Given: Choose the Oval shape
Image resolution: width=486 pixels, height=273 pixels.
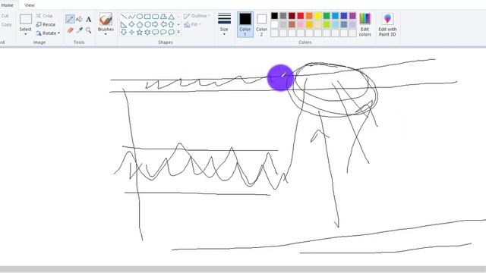Looking at the screenshot, I should [x=140, y=17].
